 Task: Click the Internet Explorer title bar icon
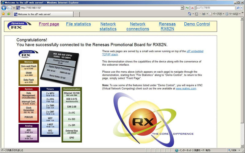coord(2,2)
